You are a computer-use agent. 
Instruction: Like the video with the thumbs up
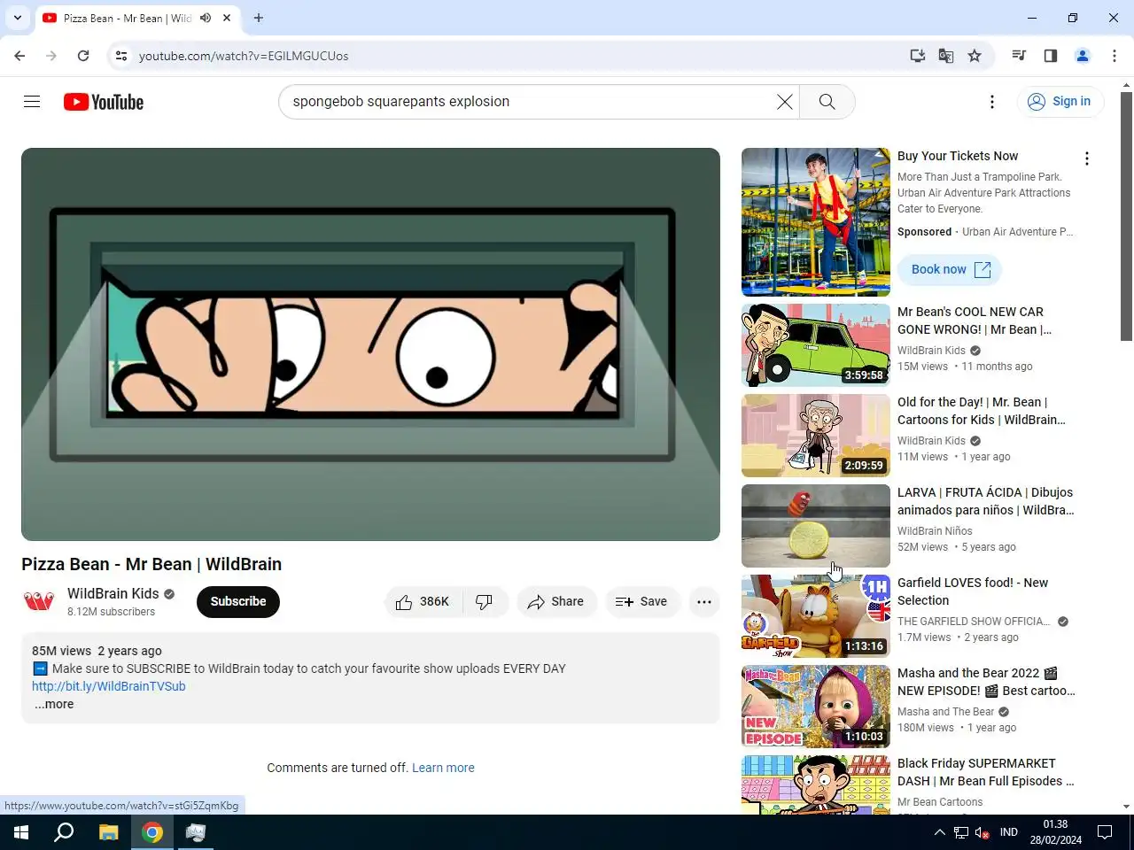coord(423,602)
